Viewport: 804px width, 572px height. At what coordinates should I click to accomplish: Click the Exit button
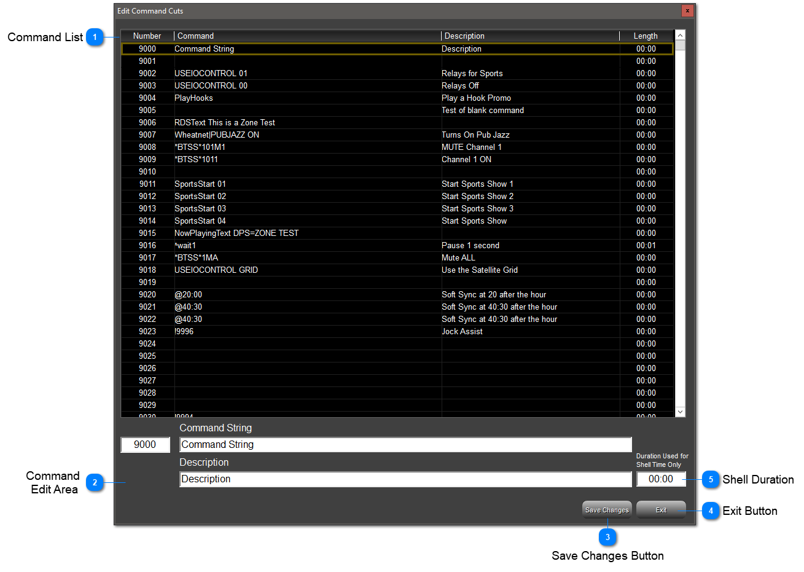tap(661, 510)
